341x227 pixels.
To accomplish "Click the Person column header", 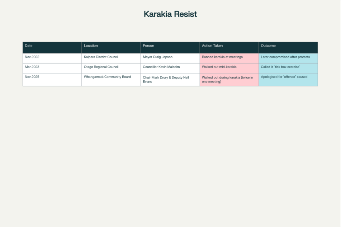I will 170,46.
